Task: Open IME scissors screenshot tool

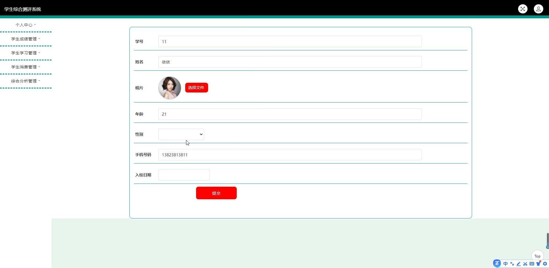Action: [525, 264]
